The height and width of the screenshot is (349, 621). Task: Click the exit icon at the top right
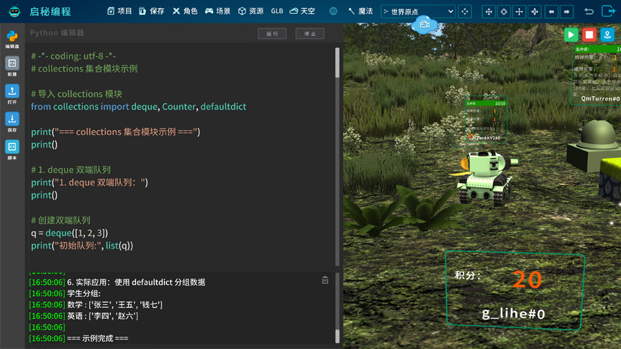click(x=608, y=11)
